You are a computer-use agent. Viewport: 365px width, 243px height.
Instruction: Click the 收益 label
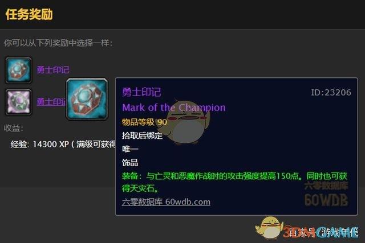click(13, 128)
